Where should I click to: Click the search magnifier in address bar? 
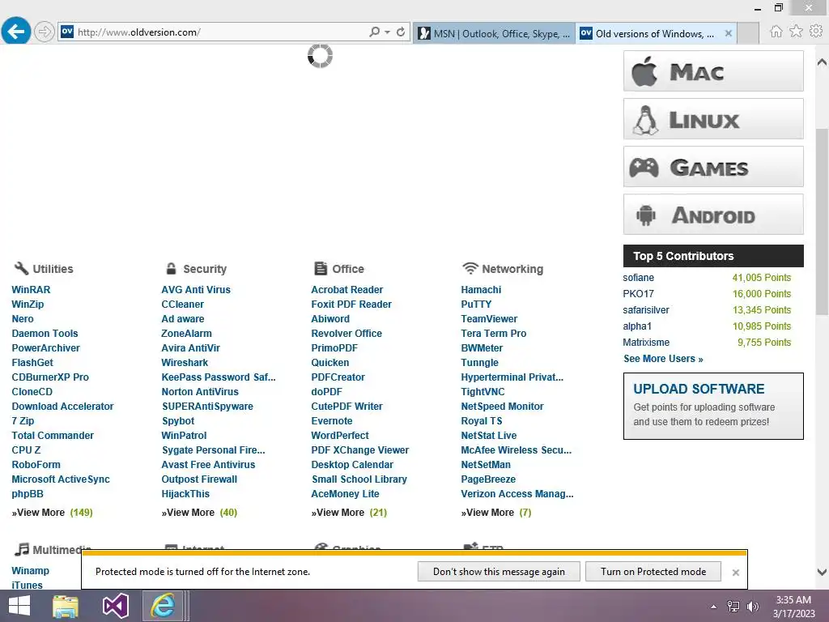374,32
